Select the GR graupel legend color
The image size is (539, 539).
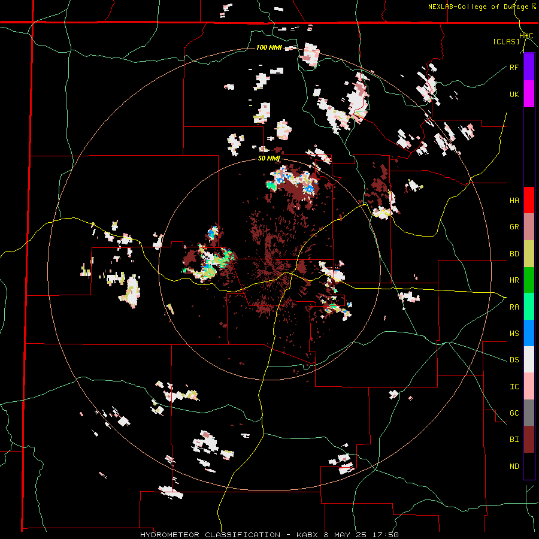coord(529,227)
